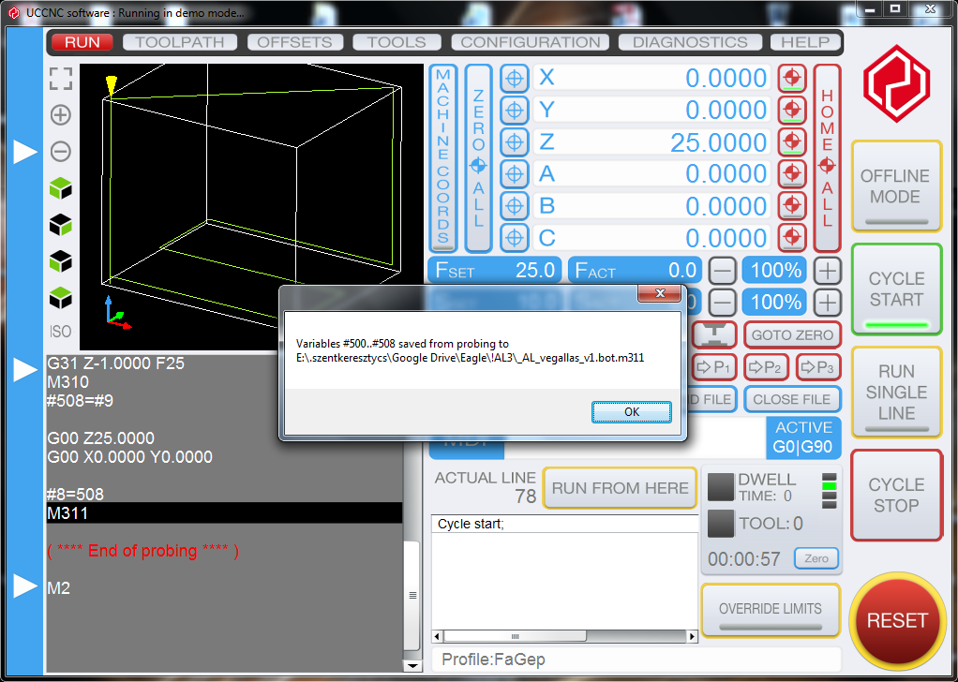Toggle OVERRIDE LIMITS
Screen dimensions: 958x682
coord(771,610)
